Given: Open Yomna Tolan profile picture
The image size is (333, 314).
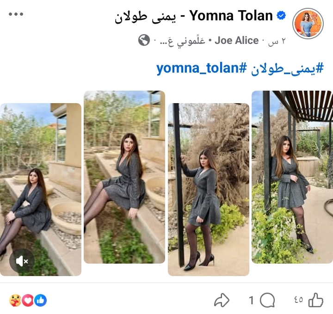Looking at the screenshot, I should click(308, 24).
